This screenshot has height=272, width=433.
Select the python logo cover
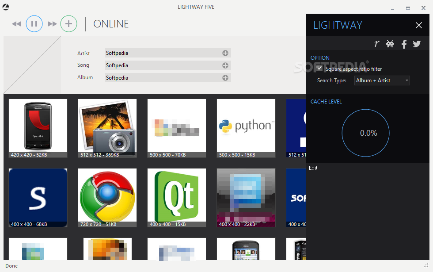[x=246, y=128]
